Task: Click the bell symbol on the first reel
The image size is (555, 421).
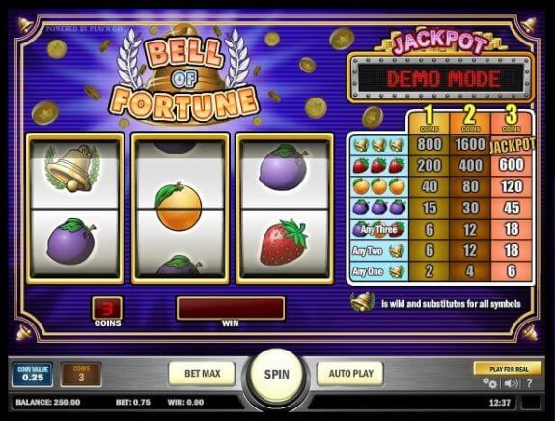Action: [72, 169]
